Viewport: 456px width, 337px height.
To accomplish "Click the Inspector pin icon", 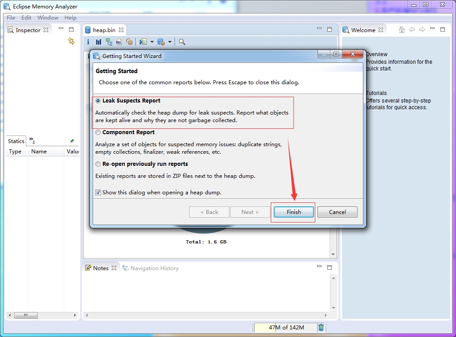I will tap(72, 141).
